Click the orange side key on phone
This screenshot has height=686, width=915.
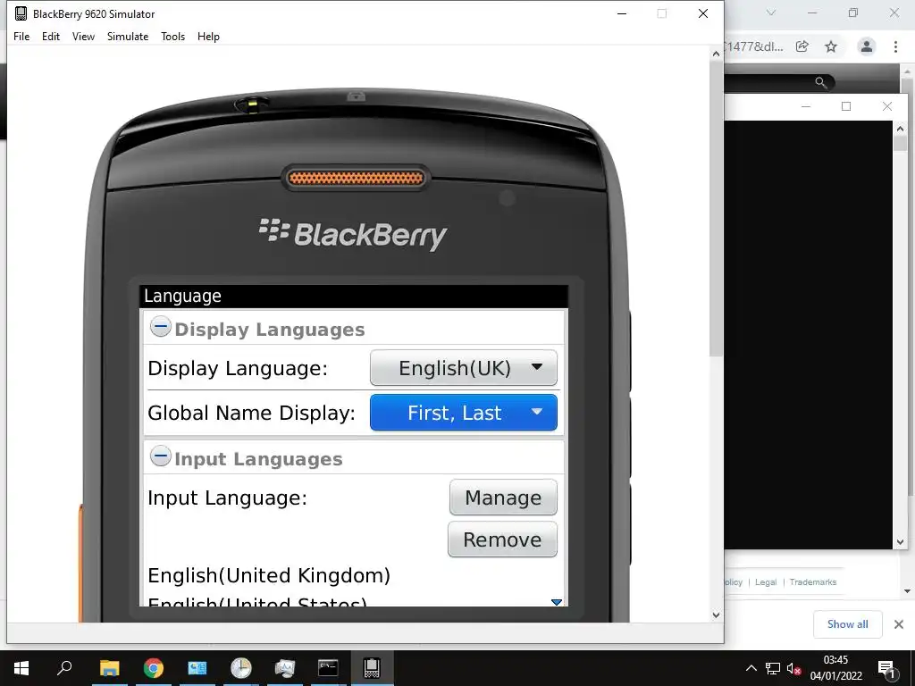click(x=81, y=563)
